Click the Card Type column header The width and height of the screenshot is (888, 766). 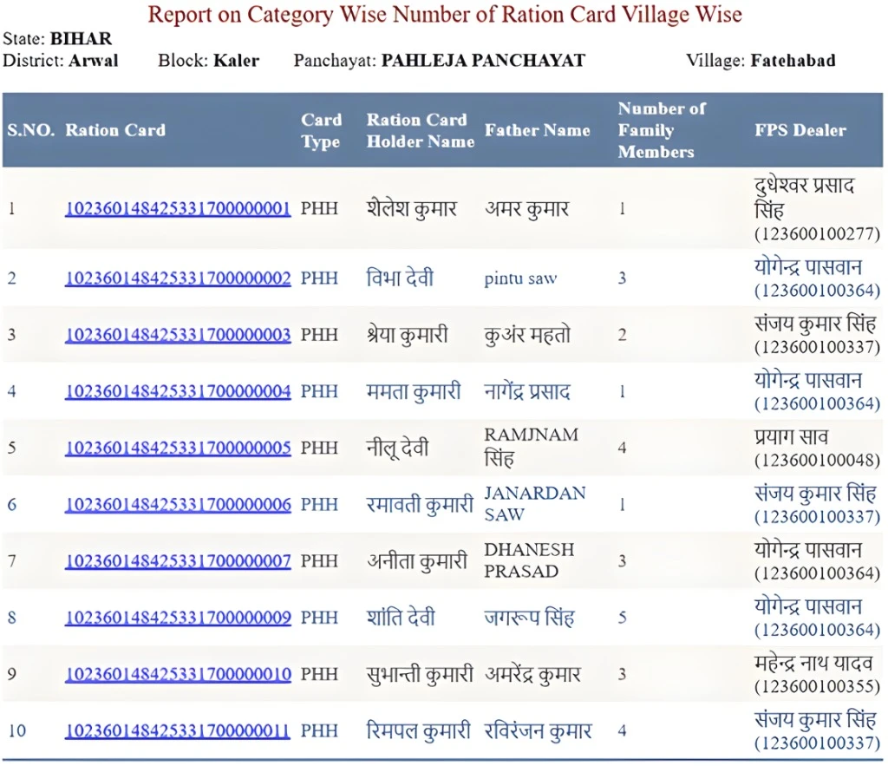[x=321, y=130]
